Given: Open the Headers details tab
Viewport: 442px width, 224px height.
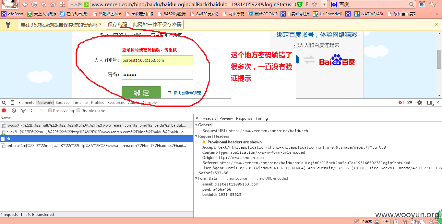Looking at the screenshot, I should (x=209, y=118).
